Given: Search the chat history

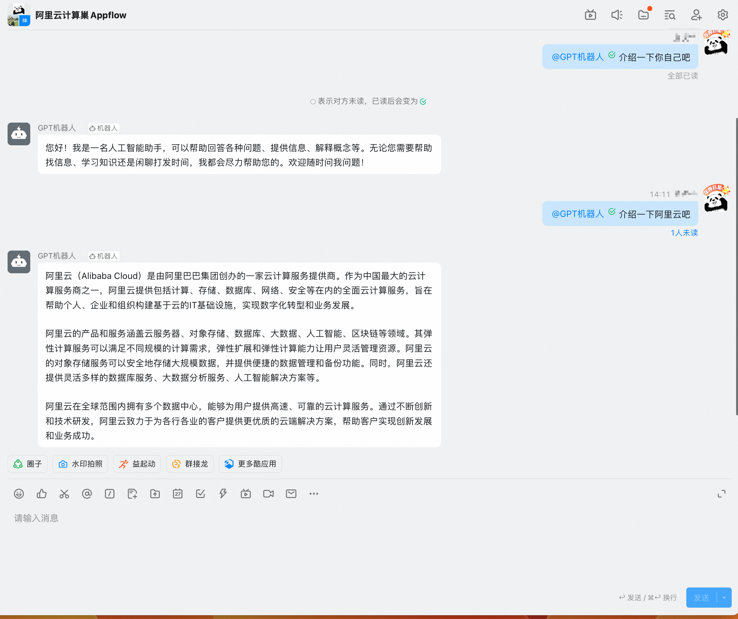Looking at the screenshot, I should click(670, 15).
